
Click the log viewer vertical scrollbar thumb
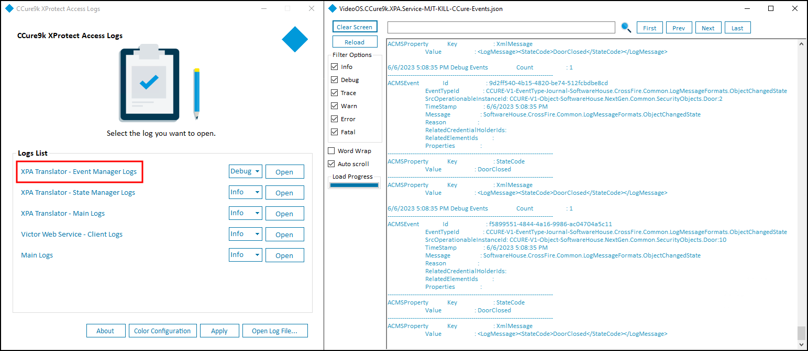click(802, 333)
